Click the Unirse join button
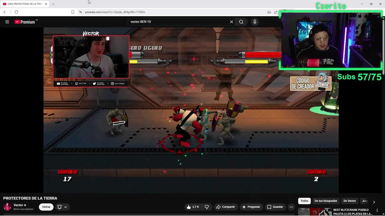The height and width of the screenshot is (216, 385). [x=46, y=207]
